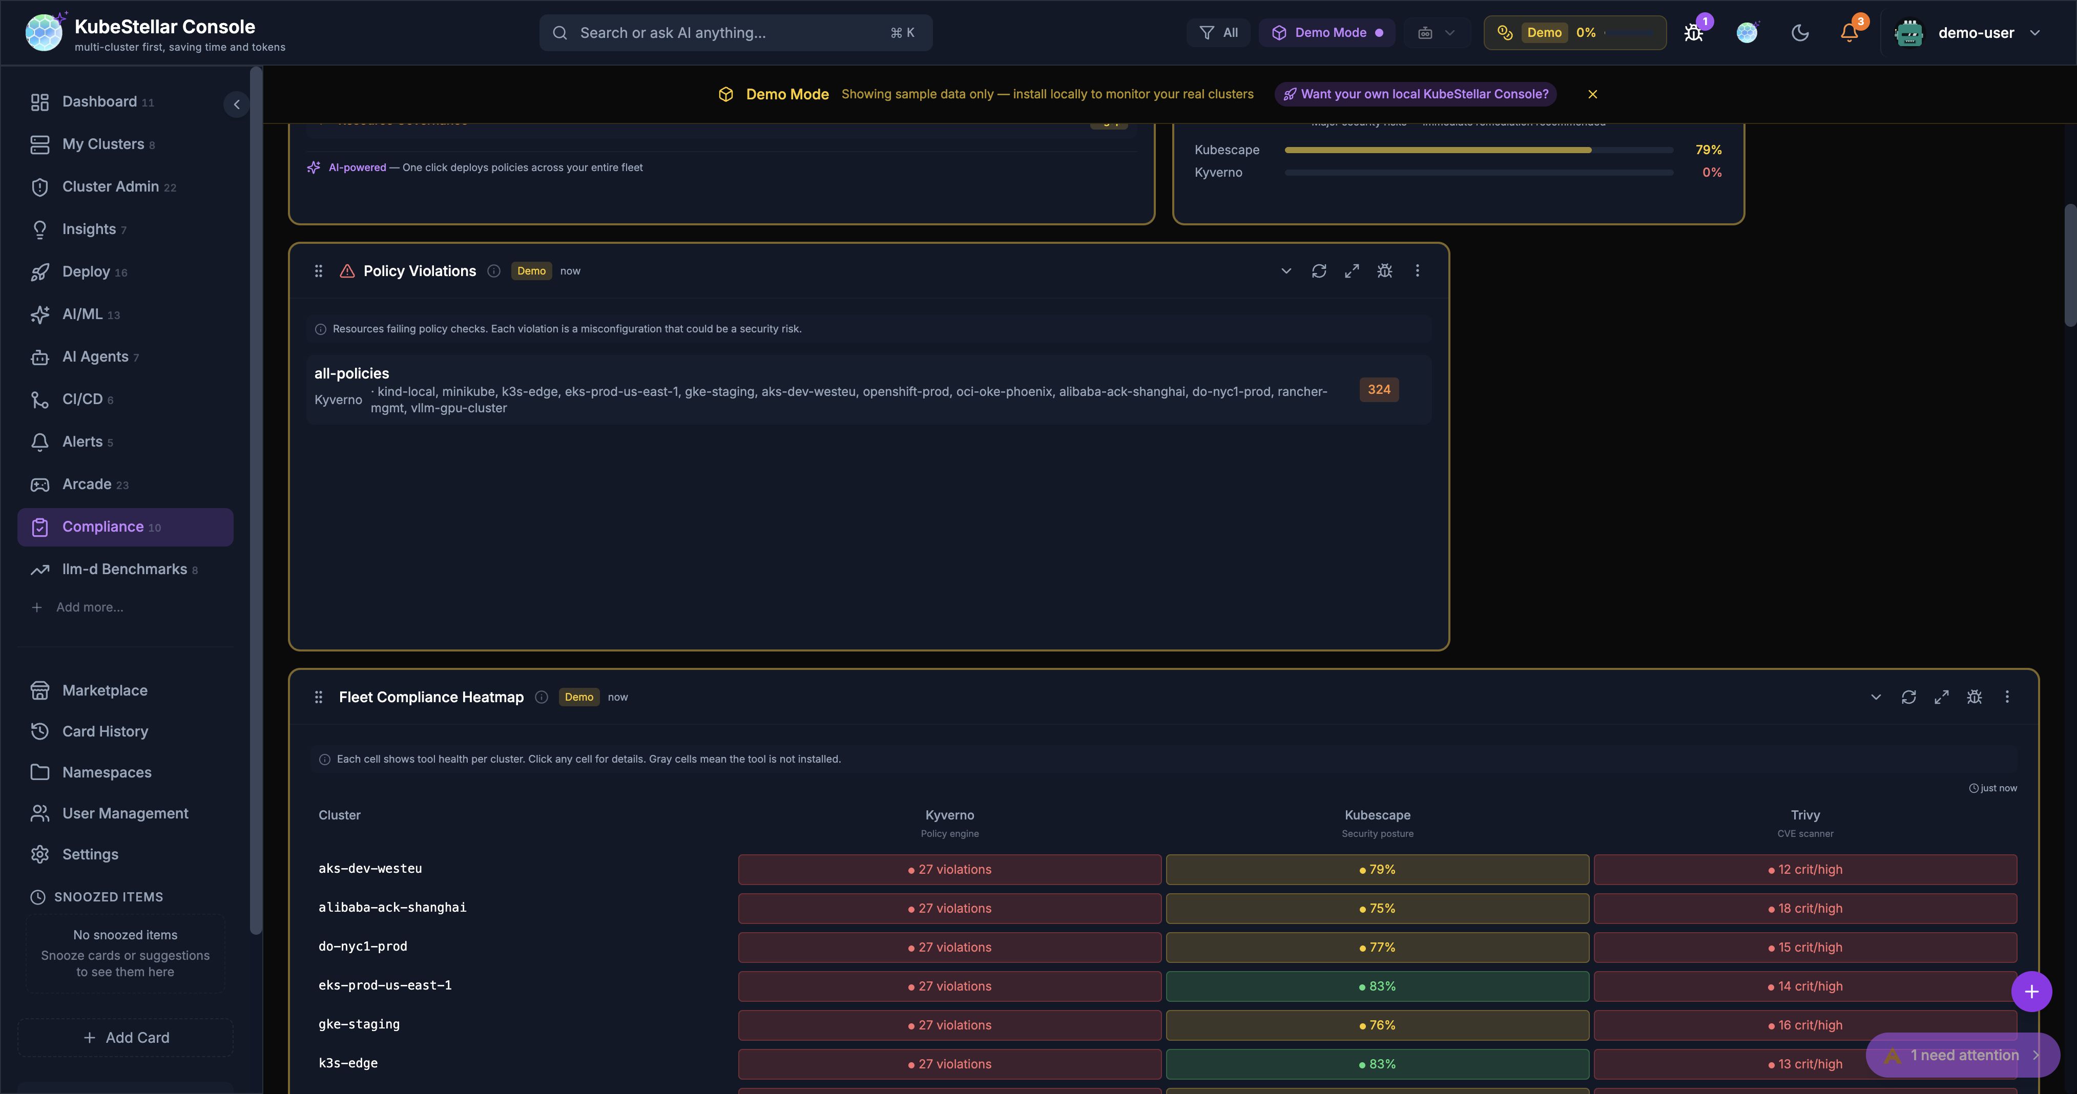
Task: Click the notifications bell icon
Action: (1847, 33)
